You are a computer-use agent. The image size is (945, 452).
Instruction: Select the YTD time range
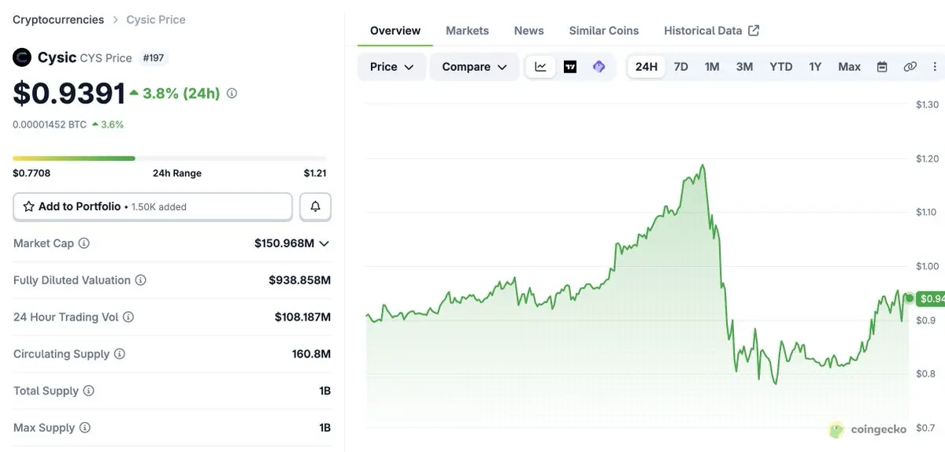(781, 67)
